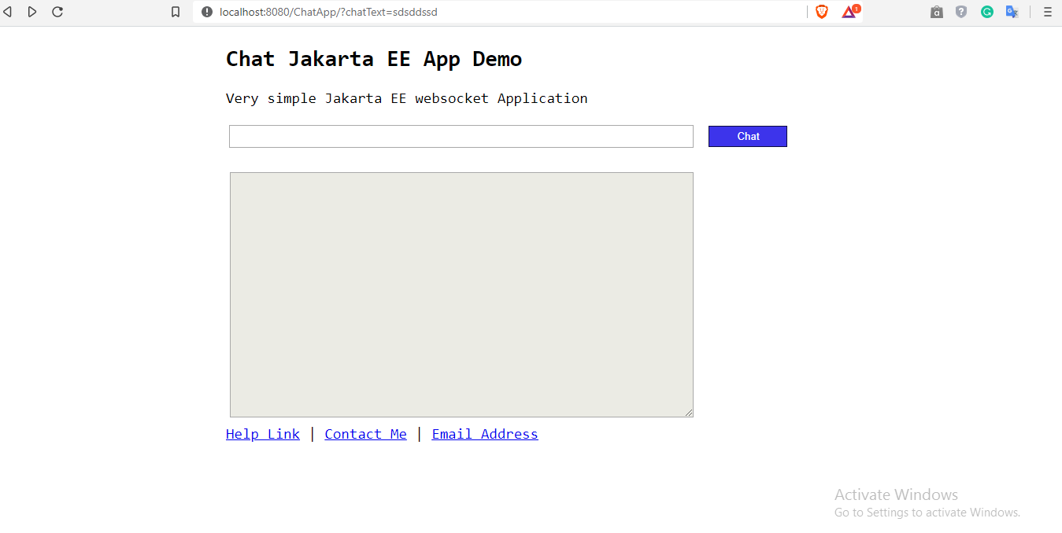
Task: Go forward to next page
Action: [x=32, y=12]
